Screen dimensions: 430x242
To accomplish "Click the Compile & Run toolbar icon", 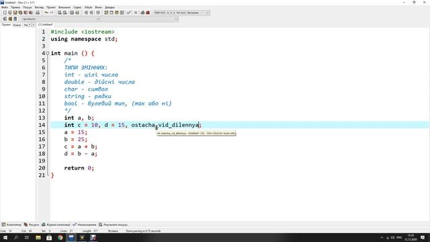I will [x=116, y=13].
